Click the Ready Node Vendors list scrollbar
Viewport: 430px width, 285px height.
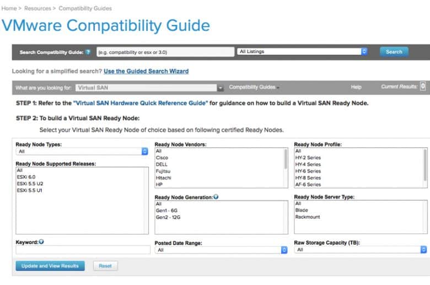coord(286,160)
